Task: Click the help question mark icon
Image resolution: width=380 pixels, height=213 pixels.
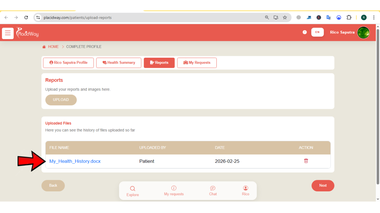Action: 305,32
